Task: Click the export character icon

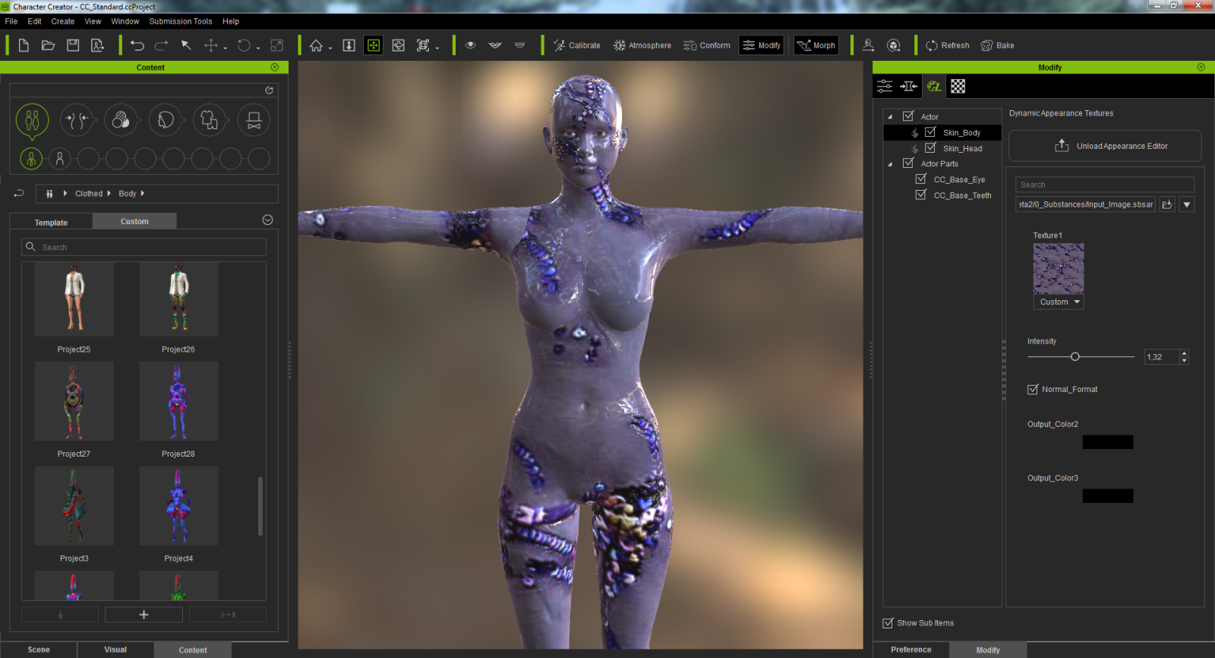Action: 97,46
